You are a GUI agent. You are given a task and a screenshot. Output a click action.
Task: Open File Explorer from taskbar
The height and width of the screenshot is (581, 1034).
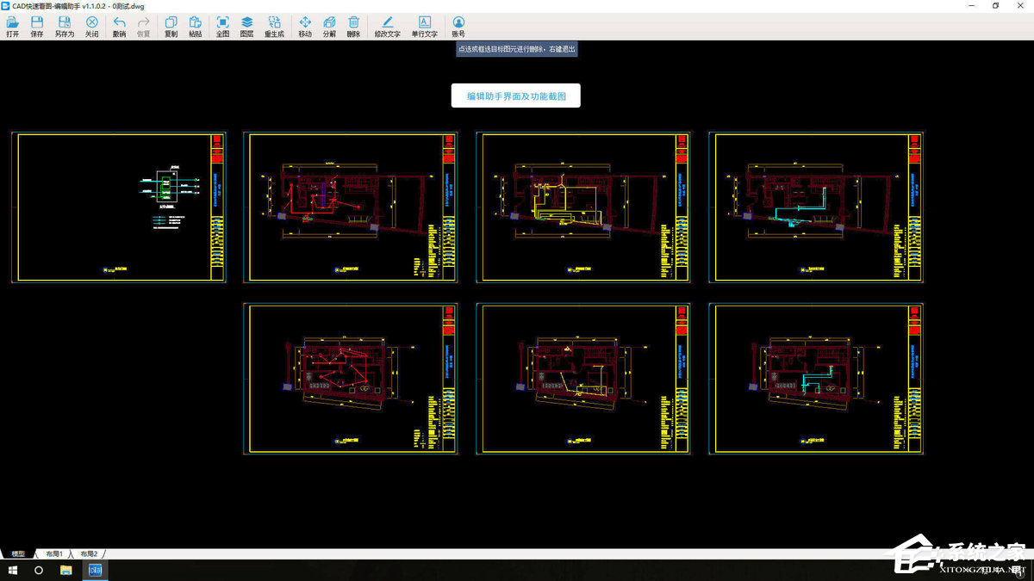[65, 571]
